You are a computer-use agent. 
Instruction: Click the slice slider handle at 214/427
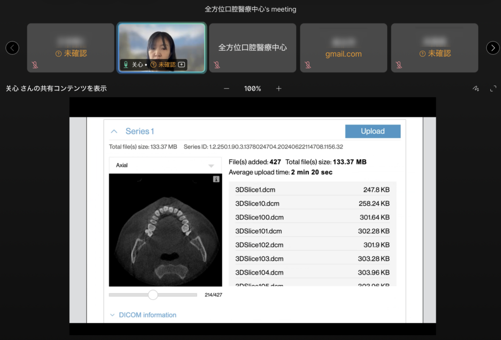pyautogui.click(x=153, y=295)
